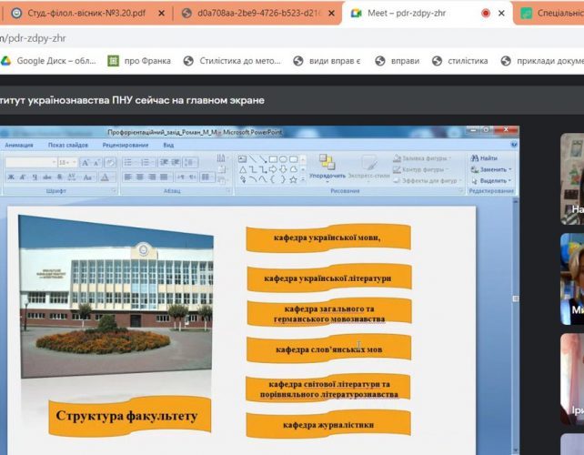The width and height of the screenshot is (584, 455).
Task: Click the clear formatting icon
Action: tap(110, 162)
